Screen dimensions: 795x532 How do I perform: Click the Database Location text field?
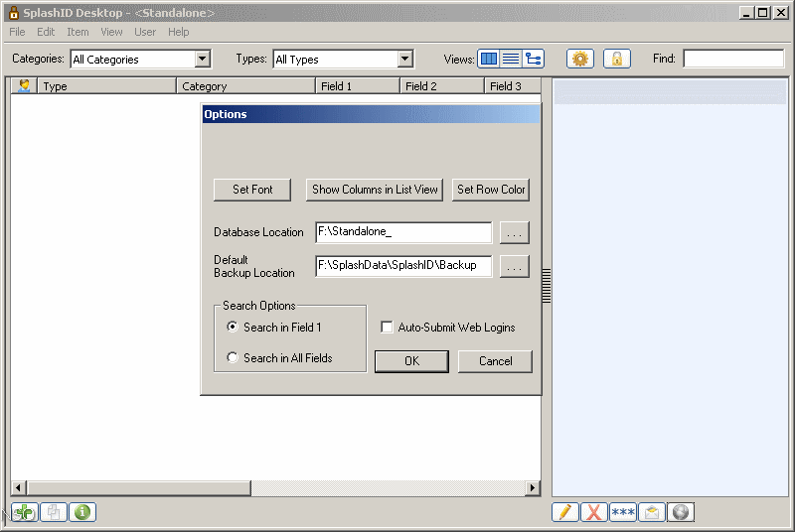tap(403, 232)
